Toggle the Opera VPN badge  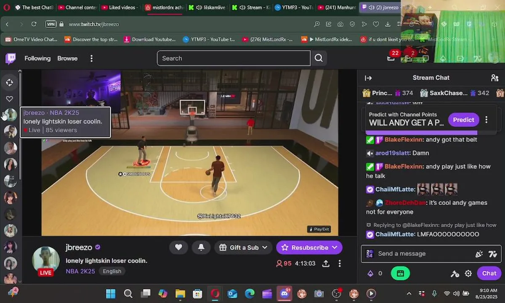point(50,24)
